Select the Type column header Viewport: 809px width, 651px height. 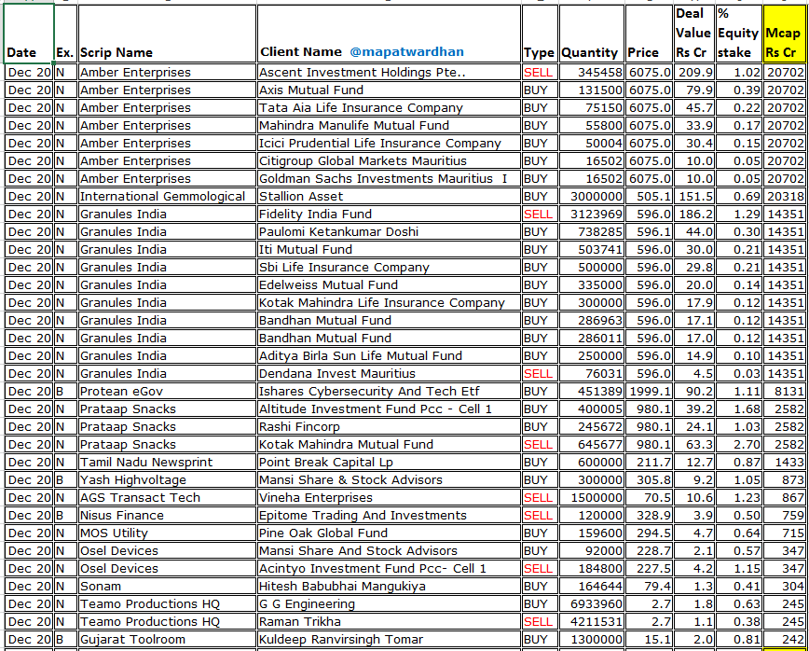point(540,34)
